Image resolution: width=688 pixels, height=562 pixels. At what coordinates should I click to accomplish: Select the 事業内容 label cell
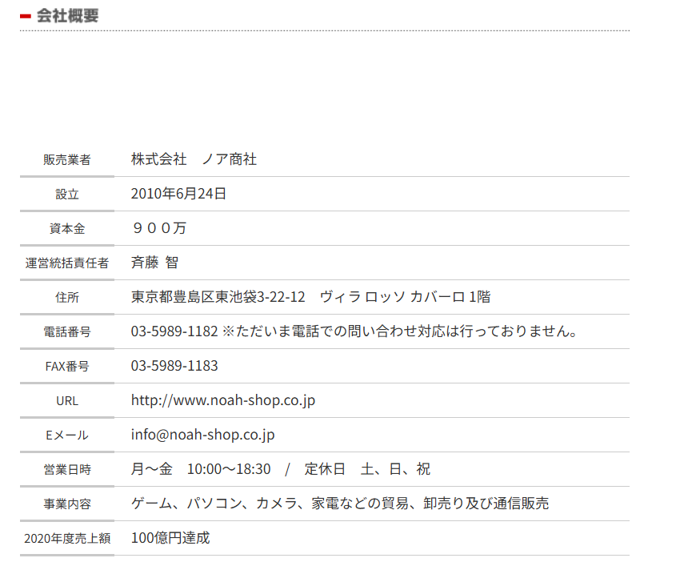[x=67, y=504]
